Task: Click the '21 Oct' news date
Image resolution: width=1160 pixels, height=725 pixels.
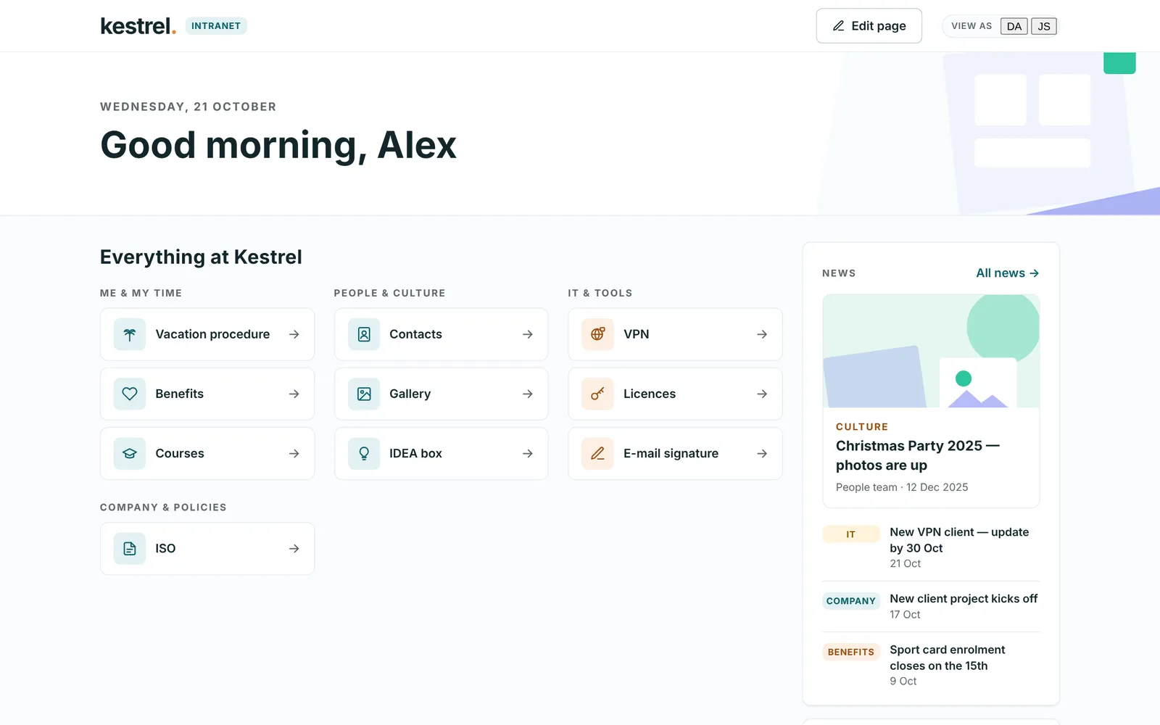Action: 906,563
